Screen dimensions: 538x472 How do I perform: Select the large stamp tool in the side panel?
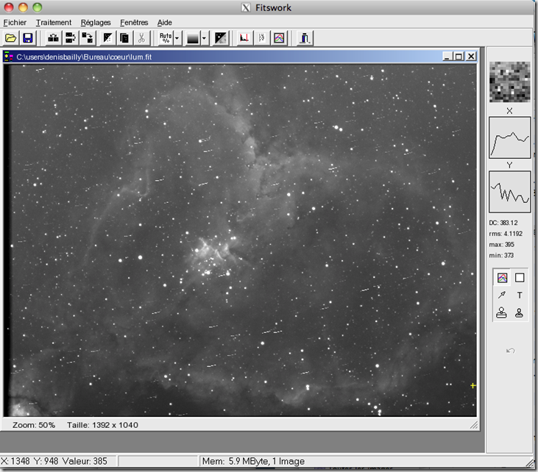pyautogui.click(x=502, y=312)
